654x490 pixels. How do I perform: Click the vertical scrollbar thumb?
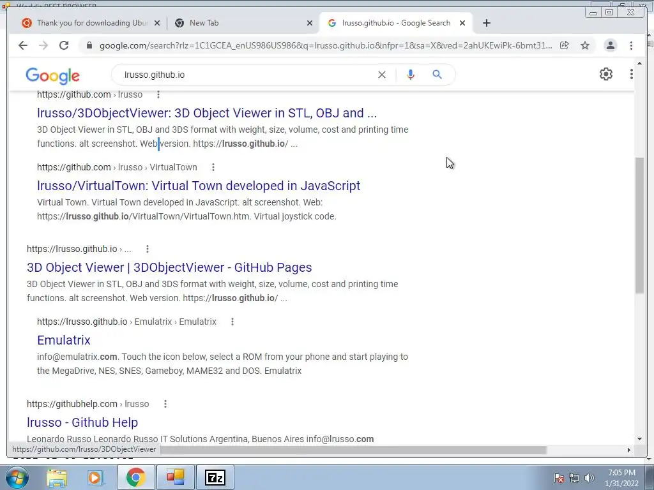point(639,225)
